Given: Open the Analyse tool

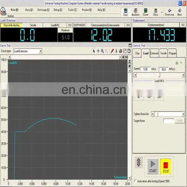Looking at the screenshot, I should tap(136, 12).
